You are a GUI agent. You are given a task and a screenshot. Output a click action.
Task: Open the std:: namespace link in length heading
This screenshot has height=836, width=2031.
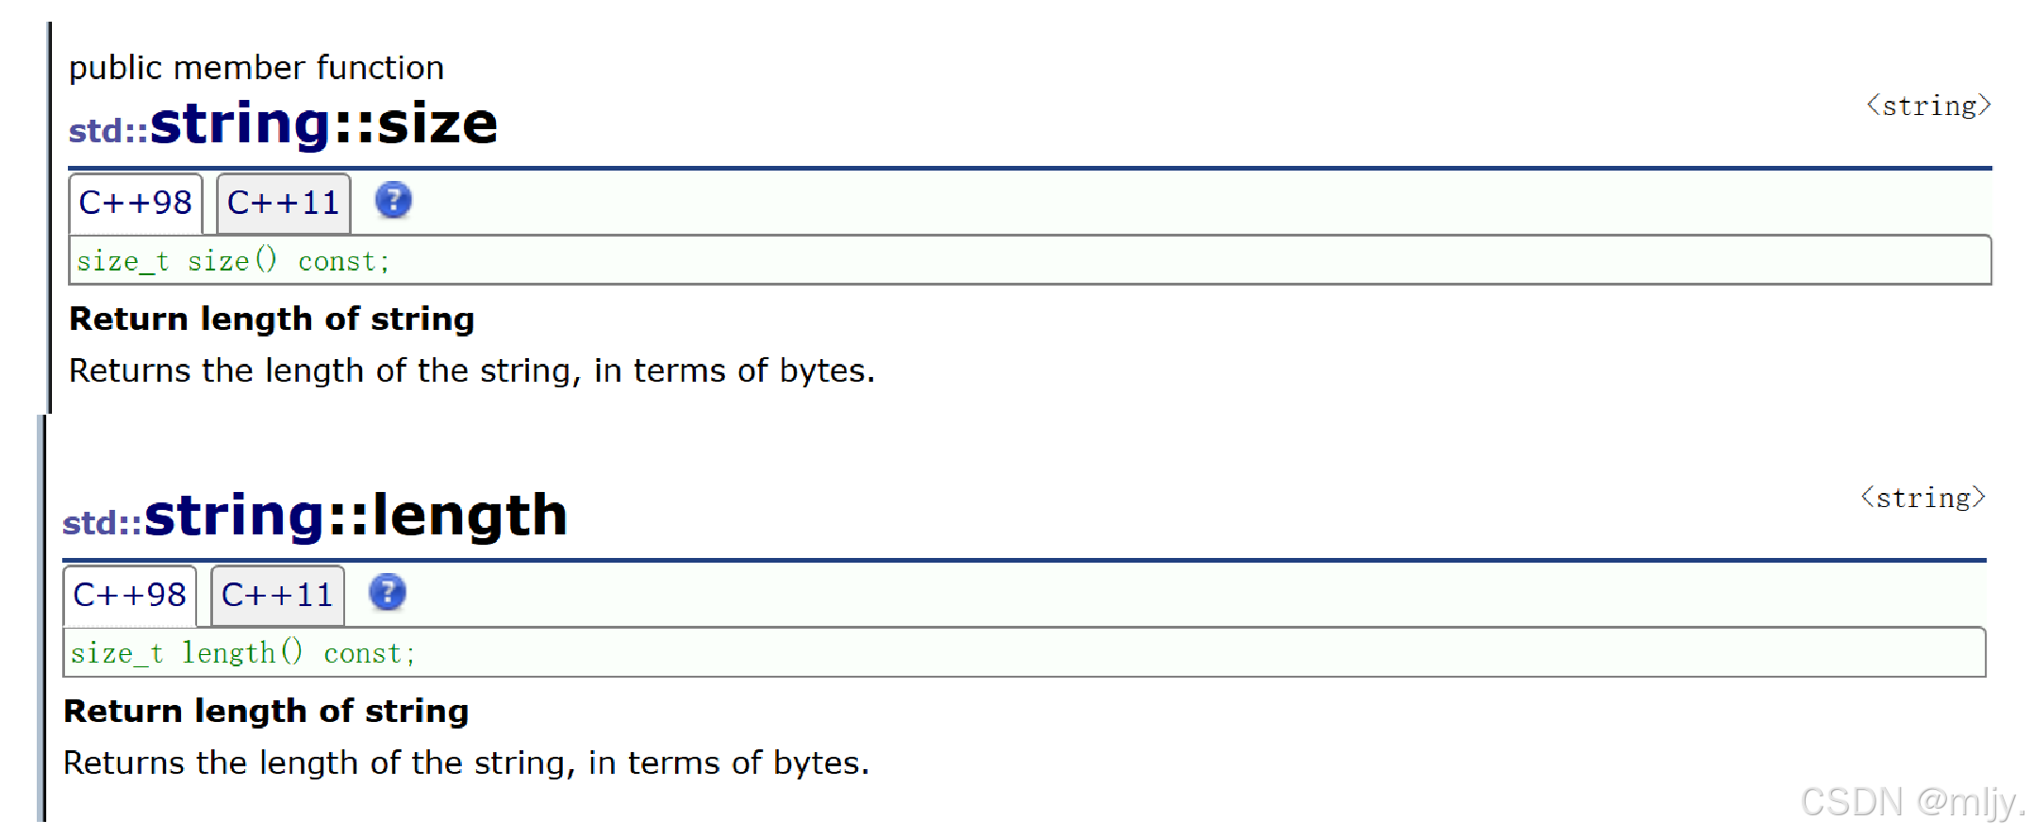coord(103,523)
